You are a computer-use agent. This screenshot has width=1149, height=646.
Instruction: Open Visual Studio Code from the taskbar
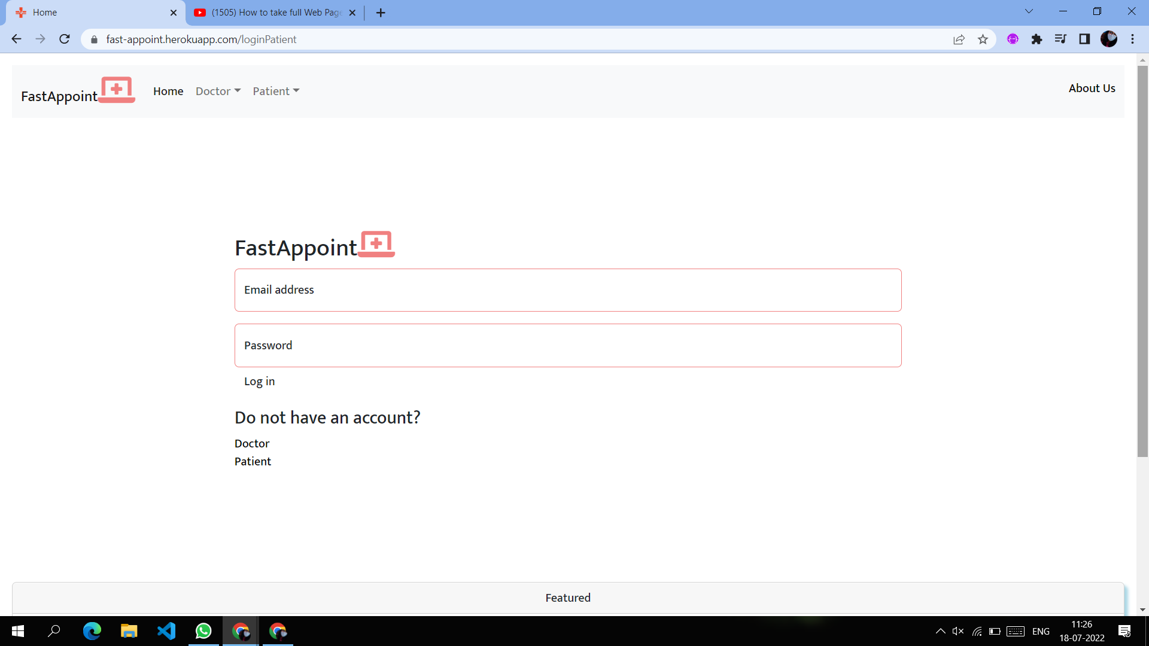(x=166, y=631)
